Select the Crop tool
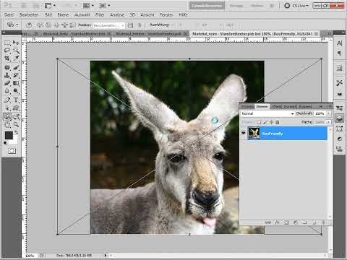This screenshot has width=347, height=260. [7, 58]
